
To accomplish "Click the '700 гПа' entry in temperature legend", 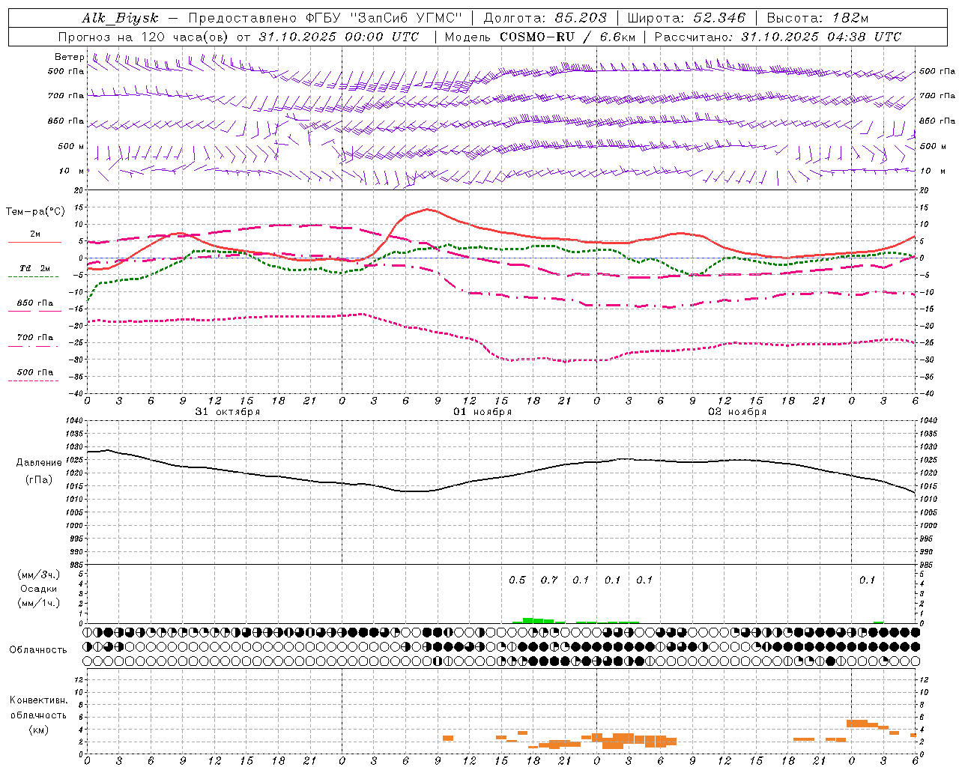I will click(x=35, y=338).
